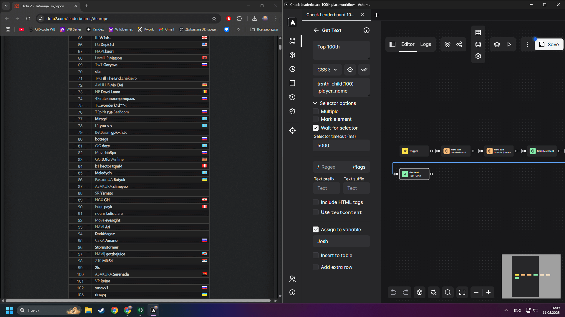Click the Chrome vertical scrollbar thumb
Image resolution: width=565 pixels, height=317 pixels.
pyautogui.click(x=280, y=46)
